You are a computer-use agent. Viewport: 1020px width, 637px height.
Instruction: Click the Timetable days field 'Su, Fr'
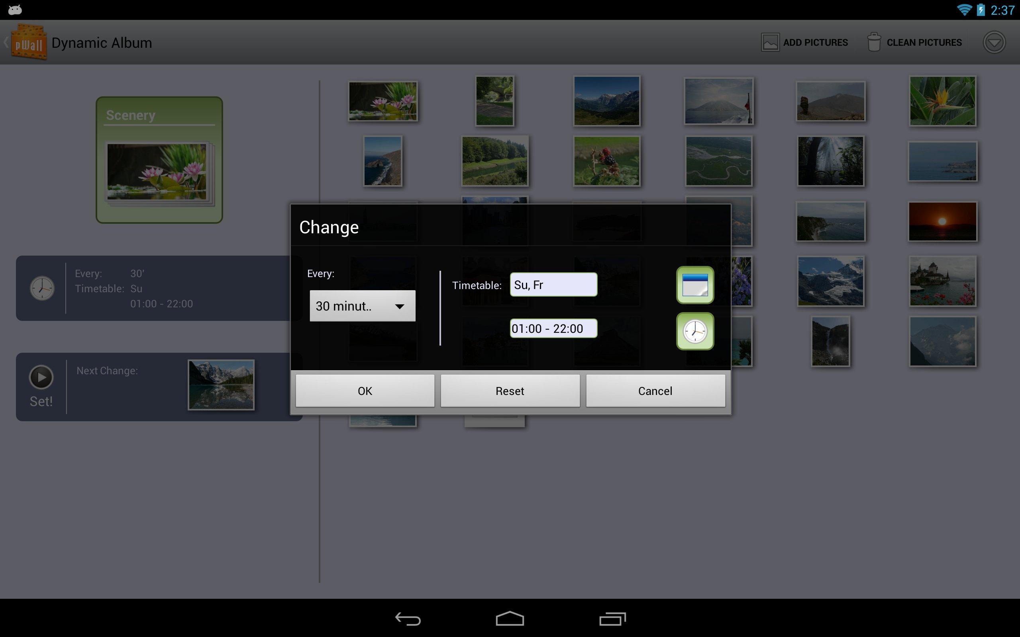[x=553, y=285]
